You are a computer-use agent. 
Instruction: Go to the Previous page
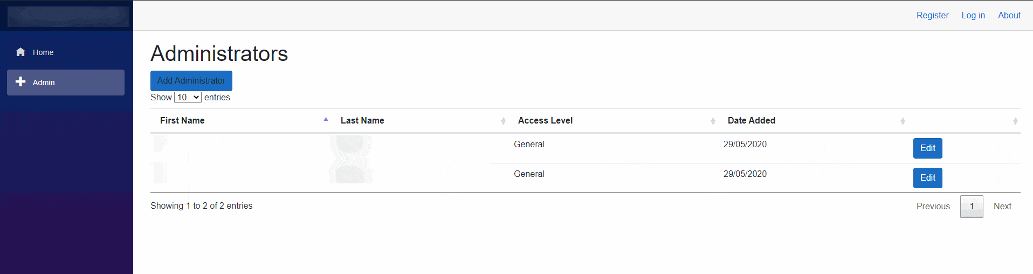tap(933, 207)
